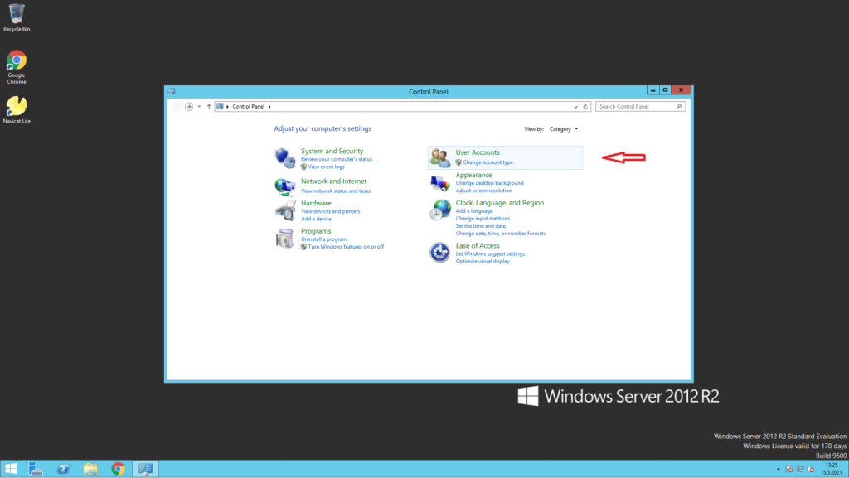The height and width of the screenshot is (478, 849).
Task: Open Adjust screen resolution link
Action: pos(483,191)
